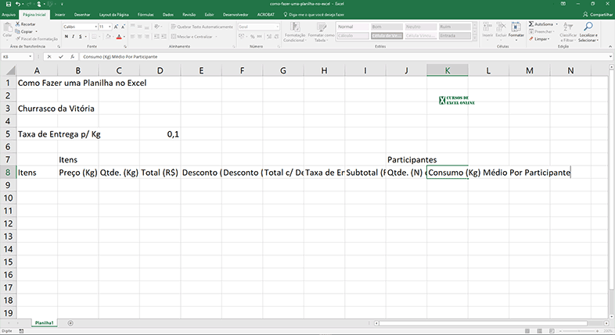
Task: Click the Formatação Condicional icon
Action: click(294, 27)
